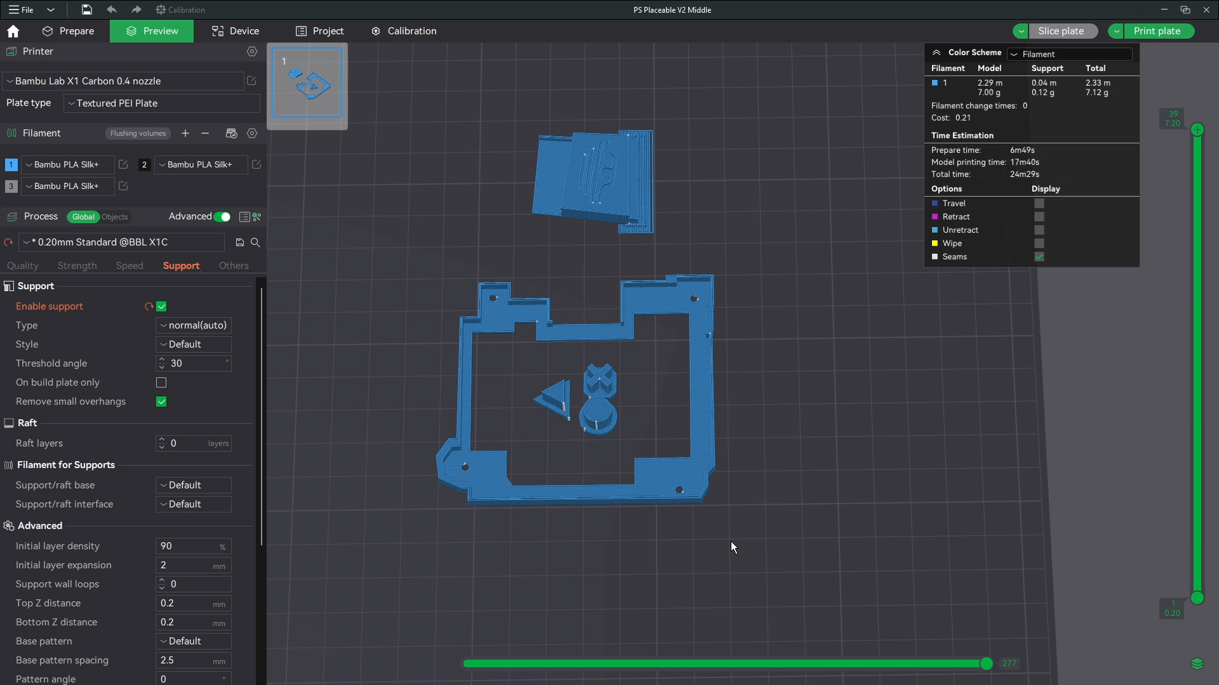
Task: Click the undo arrow in title bar
Action: coord(112,10)
